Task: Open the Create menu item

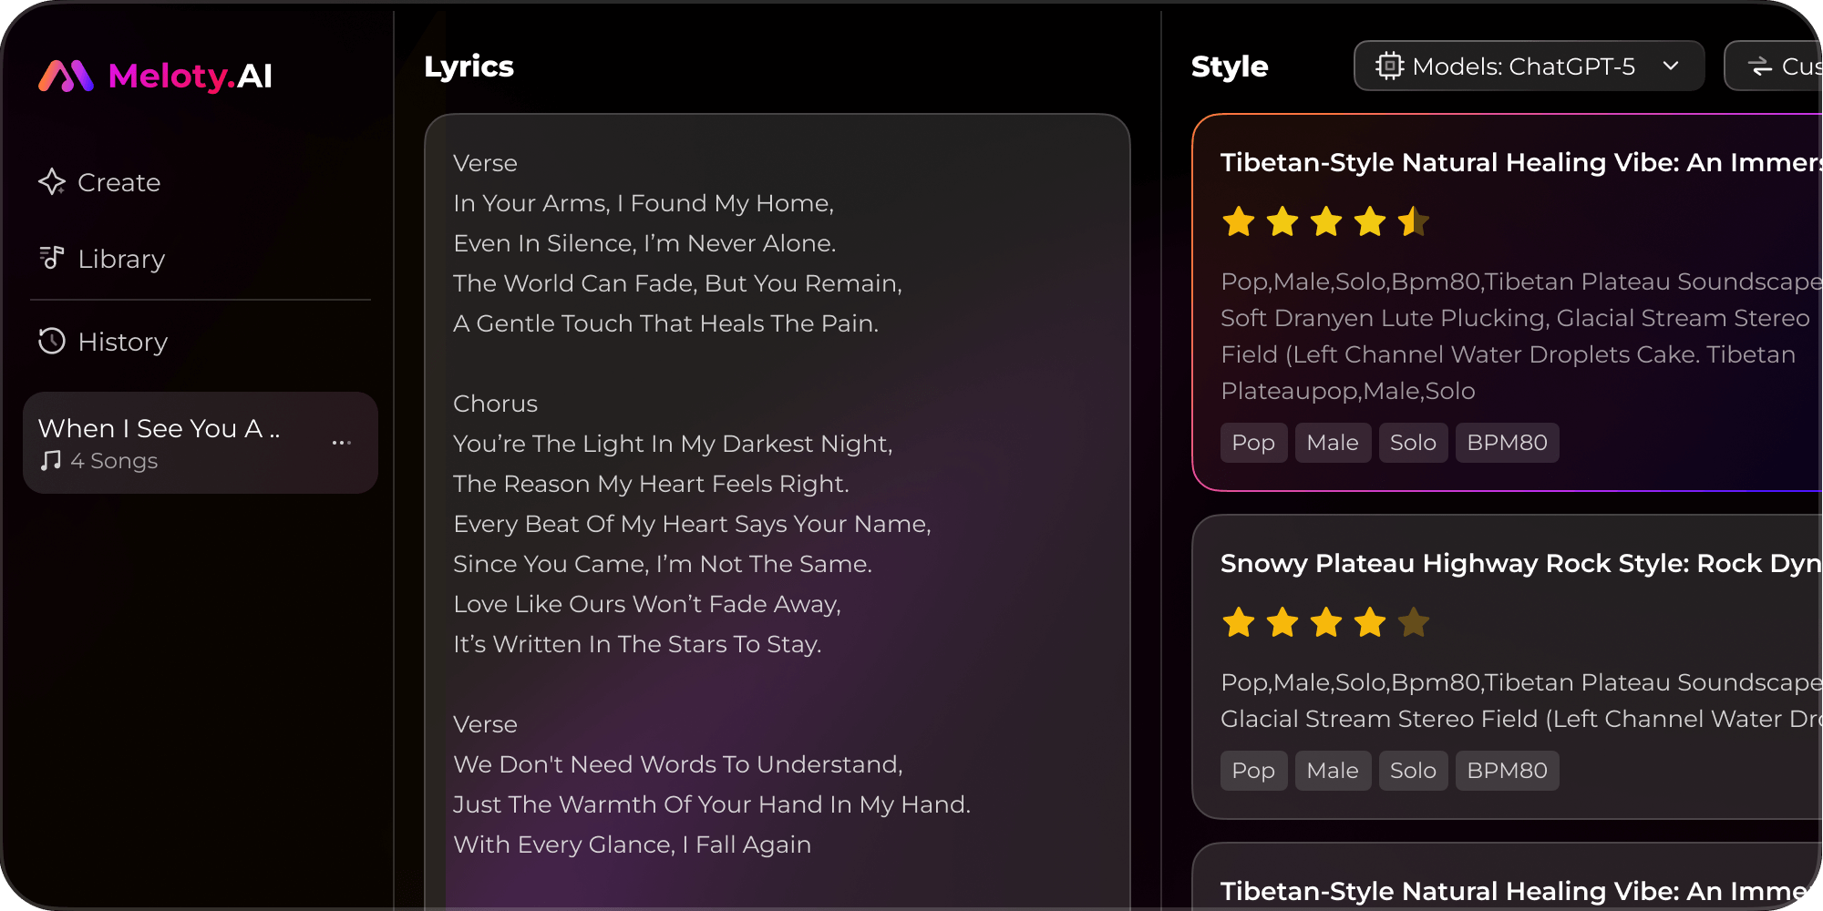Action: click(118, 182)
